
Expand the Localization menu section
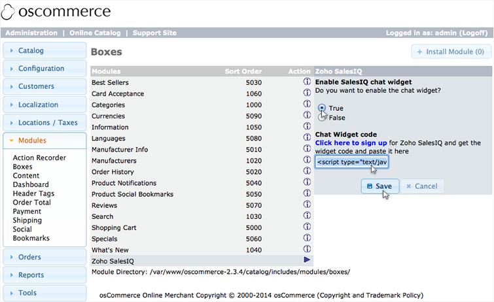[44, 105]
